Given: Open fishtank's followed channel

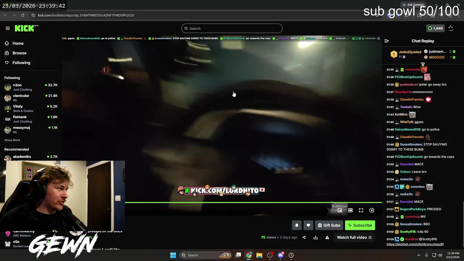Looking at the screenshot, I should coord(31,119).
